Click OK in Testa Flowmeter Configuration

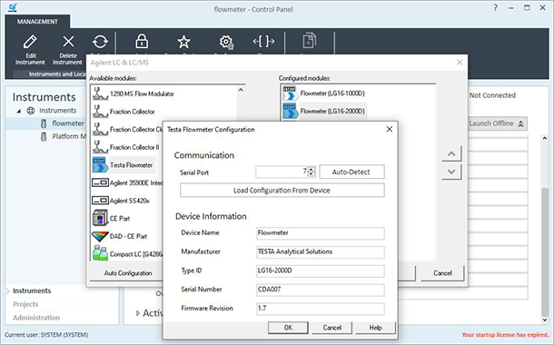(x=288, y=328)
